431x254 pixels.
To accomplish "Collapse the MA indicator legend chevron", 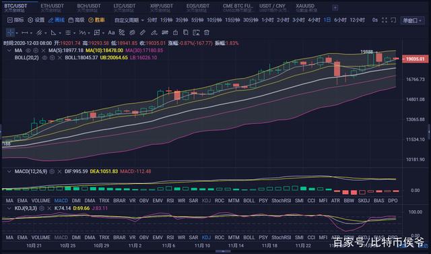I will [x=9, y=51].
